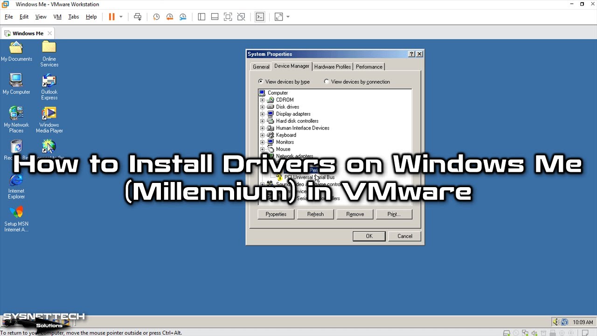The width and height of the screenshot is (597, 336).
Task: Switch to the Device Manager tab
Action: (x=292, y=66)
